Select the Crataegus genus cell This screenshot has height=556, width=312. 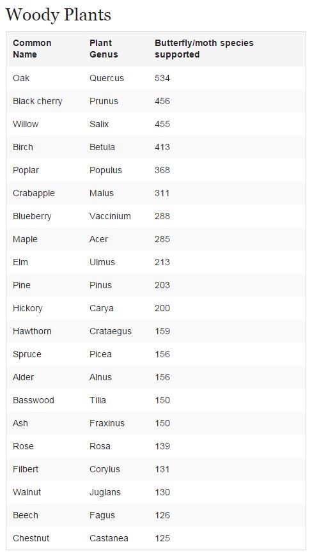[110, 331]
